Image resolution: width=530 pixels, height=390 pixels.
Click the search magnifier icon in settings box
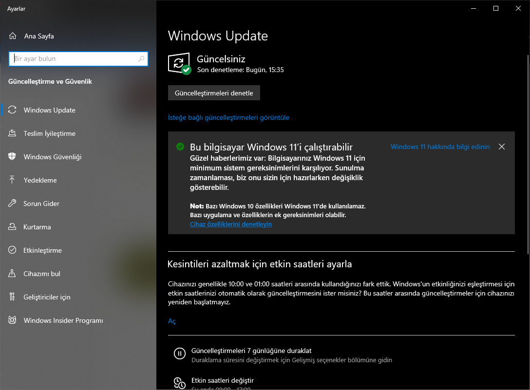(x=141, y=59)
